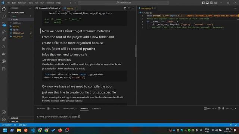
Task: Click the sync changes status icon
Action: pos(15,125)
